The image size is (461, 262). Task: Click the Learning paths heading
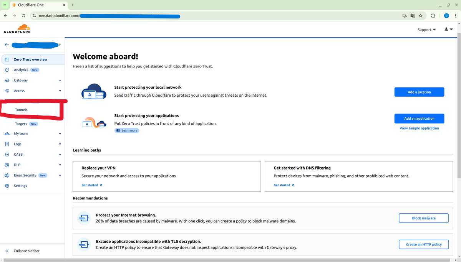tap(87, 150)
